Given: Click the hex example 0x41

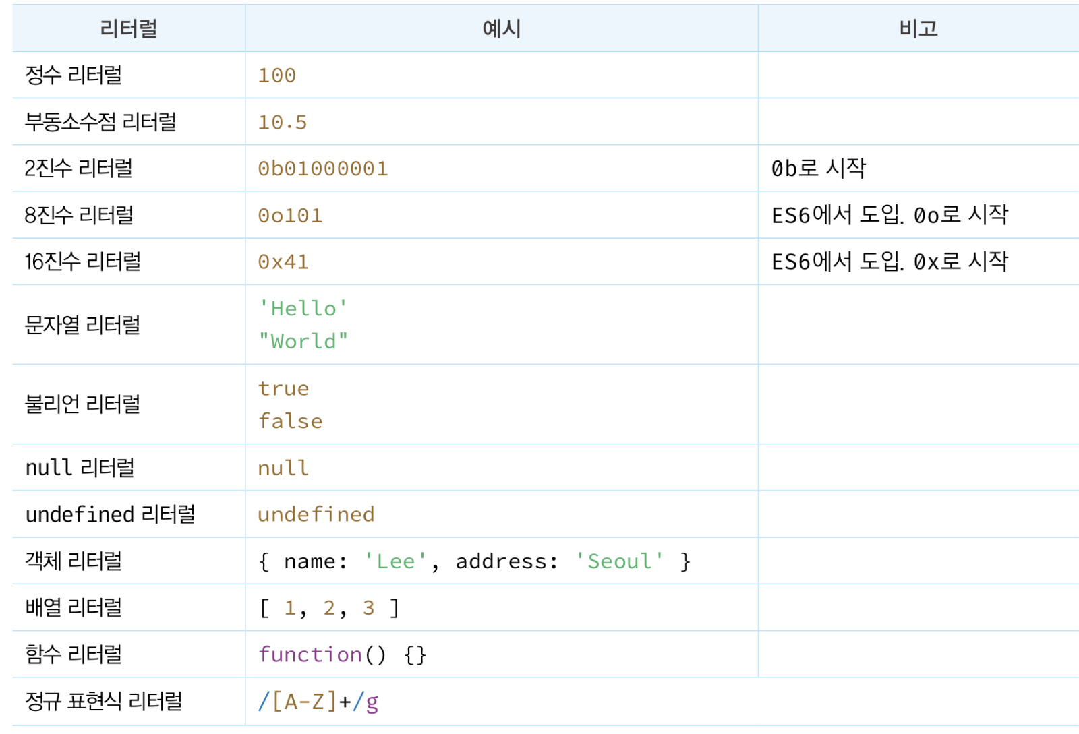Looking at the screenshot, I should [283, 262].
